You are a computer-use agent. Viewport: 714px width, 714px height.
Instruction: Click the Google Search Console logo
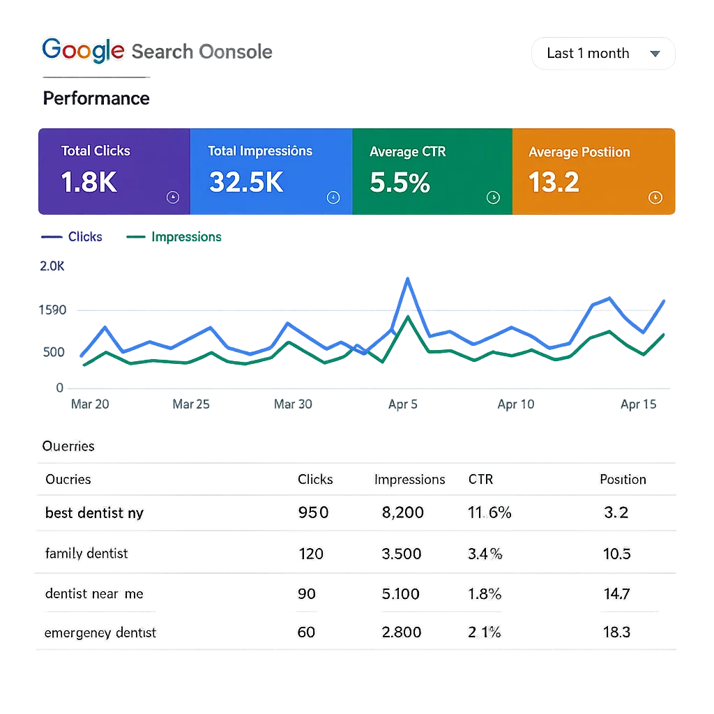156,51
